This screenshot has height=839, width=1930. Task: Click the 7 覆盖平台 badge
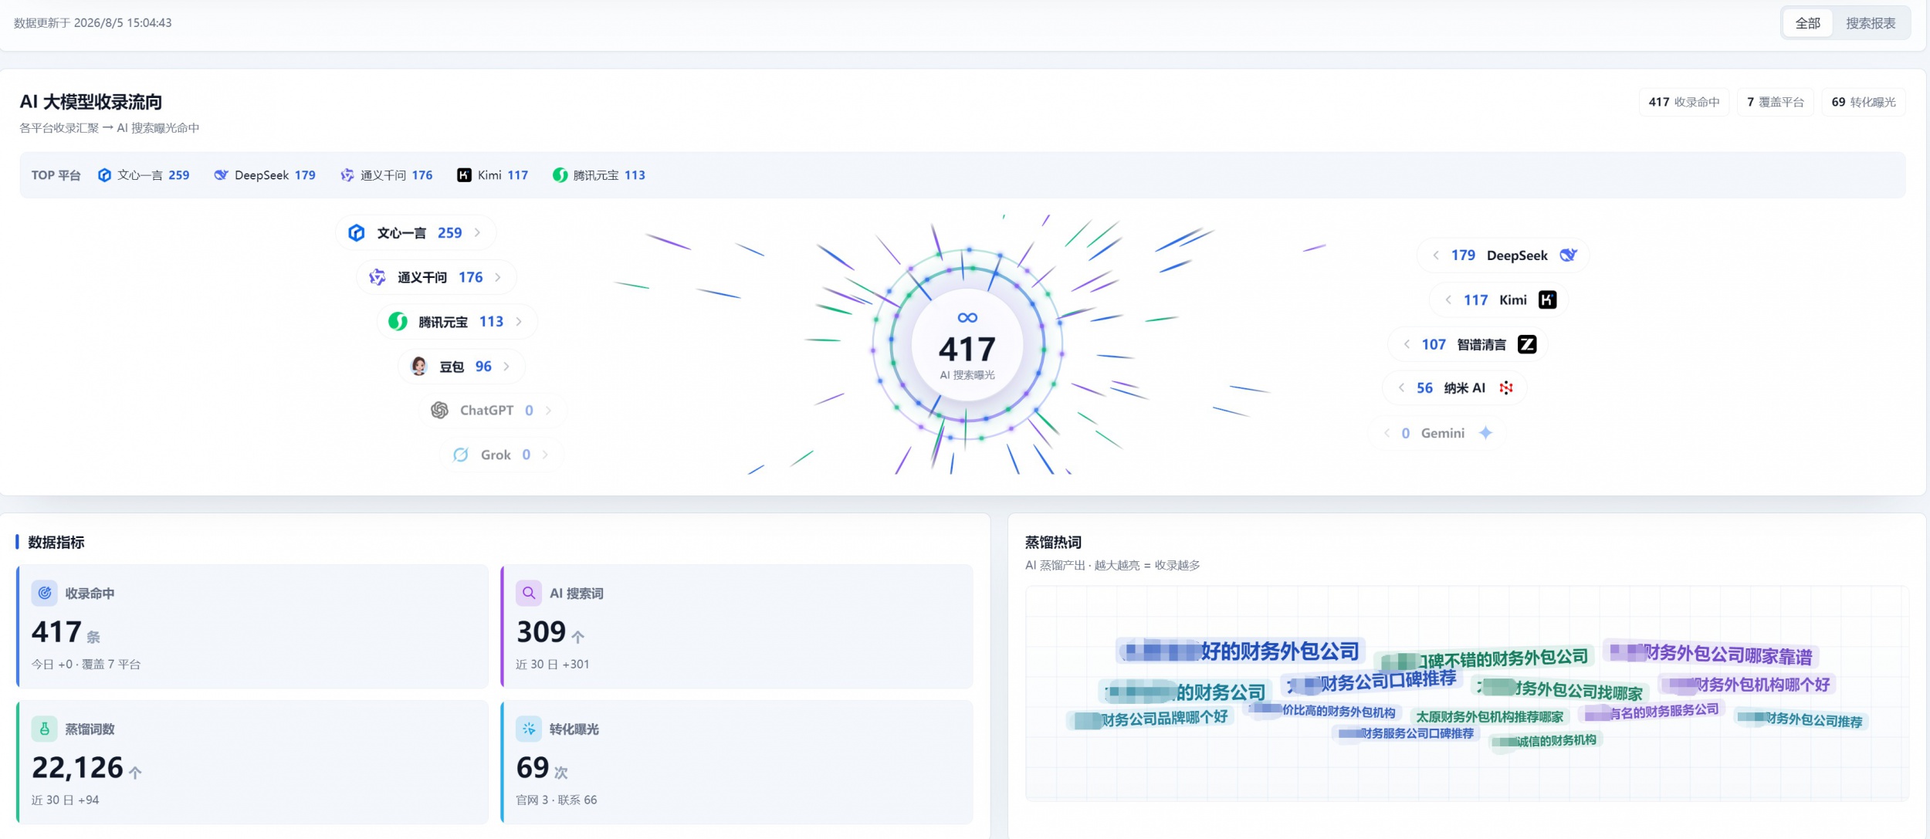[x=1776, y=102]
